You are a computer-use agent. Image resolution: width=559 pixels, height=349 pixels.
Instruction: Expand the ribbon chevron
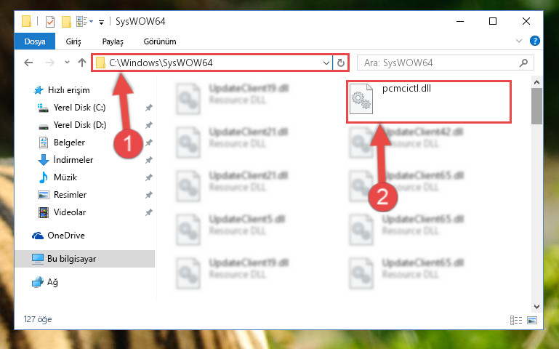pyautogui.click(x=519, y=41)
